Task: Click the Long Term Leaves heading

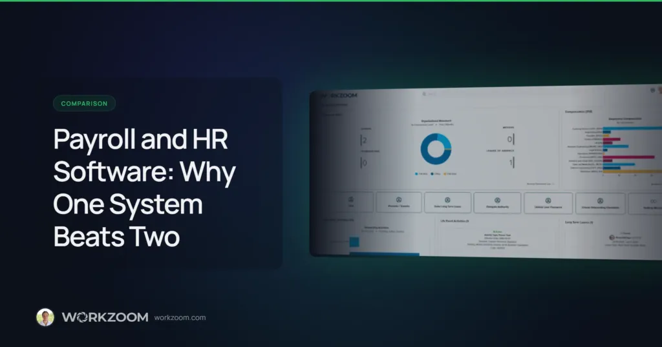Action: (x=579, y=222)
